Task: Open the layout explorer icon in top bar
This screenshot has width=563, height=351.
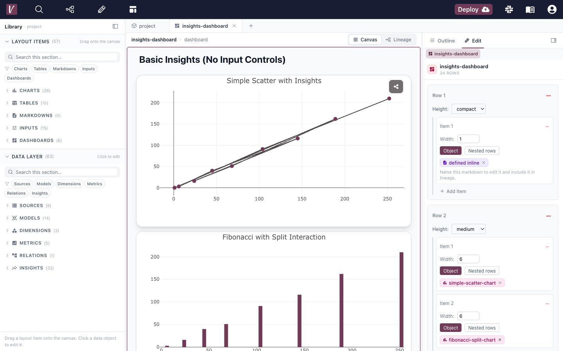Action: click(133, 9)
